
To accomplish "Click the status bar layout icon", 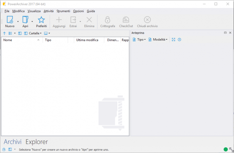I will 10,149.
